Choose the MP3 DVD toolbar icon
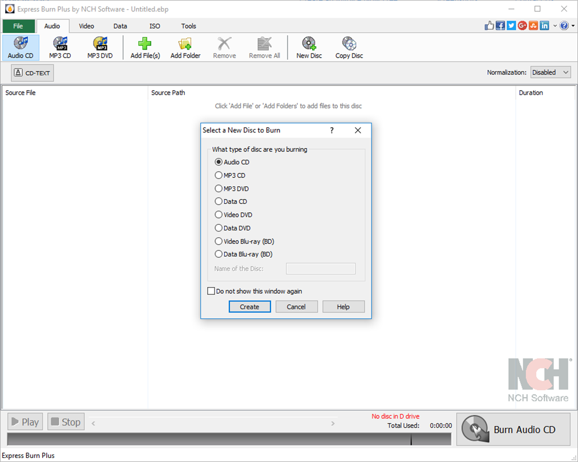This screenshot has height=462, width=578. click(100, 47)
